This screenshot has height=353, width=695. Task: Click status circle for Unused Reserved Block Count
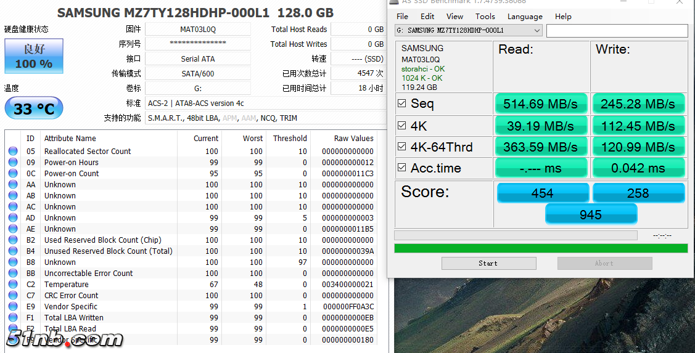(13, 251)
